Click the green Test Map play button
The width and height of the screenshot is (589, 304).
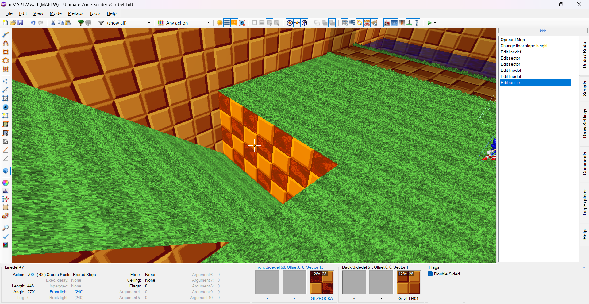click(429, 23)
